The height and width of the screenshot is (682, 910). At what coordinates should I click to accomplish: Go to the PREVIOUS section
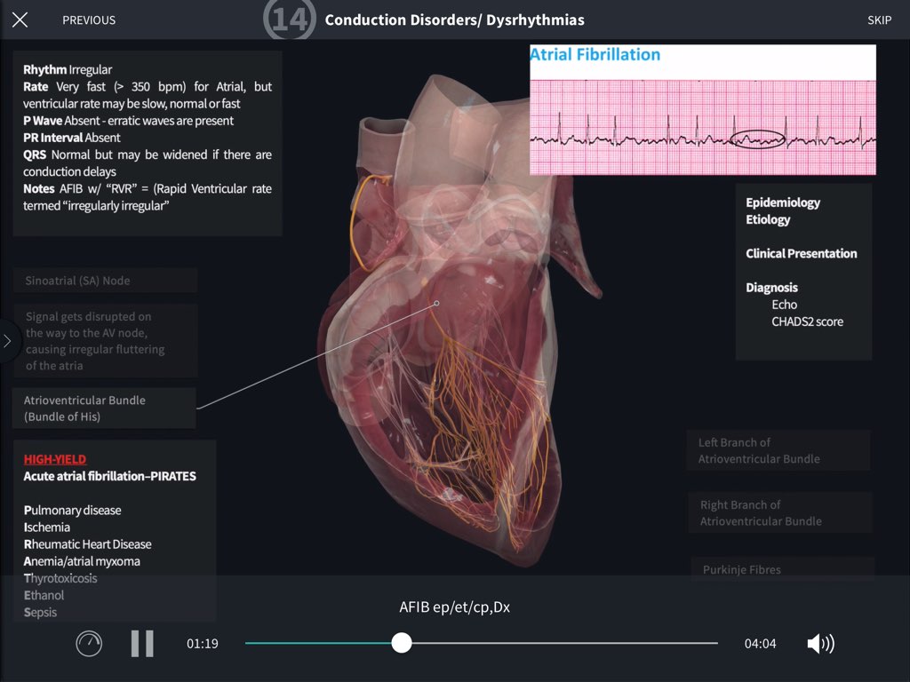click(x=89, y=20)
